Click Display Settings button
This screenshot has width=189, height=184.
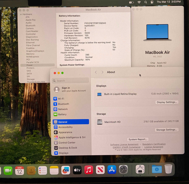click(x=167, y=102)
